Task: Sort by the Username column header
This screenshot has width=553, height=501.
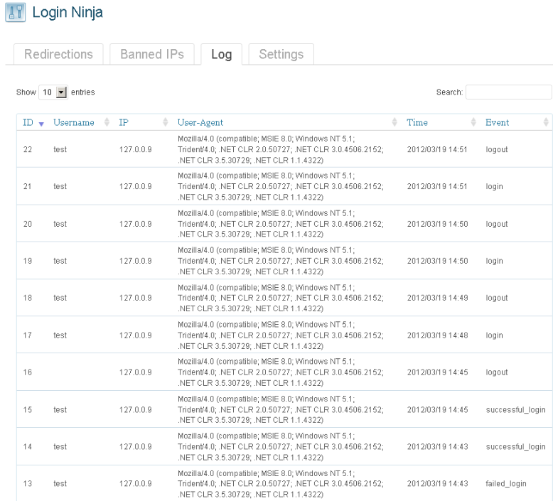Action: [74, 122]
